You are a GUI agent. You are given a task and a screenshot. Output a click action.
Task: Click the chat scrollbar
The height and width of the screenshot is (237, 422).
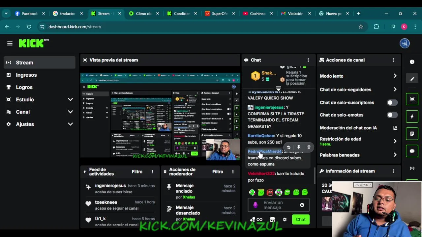click(315, 176)
